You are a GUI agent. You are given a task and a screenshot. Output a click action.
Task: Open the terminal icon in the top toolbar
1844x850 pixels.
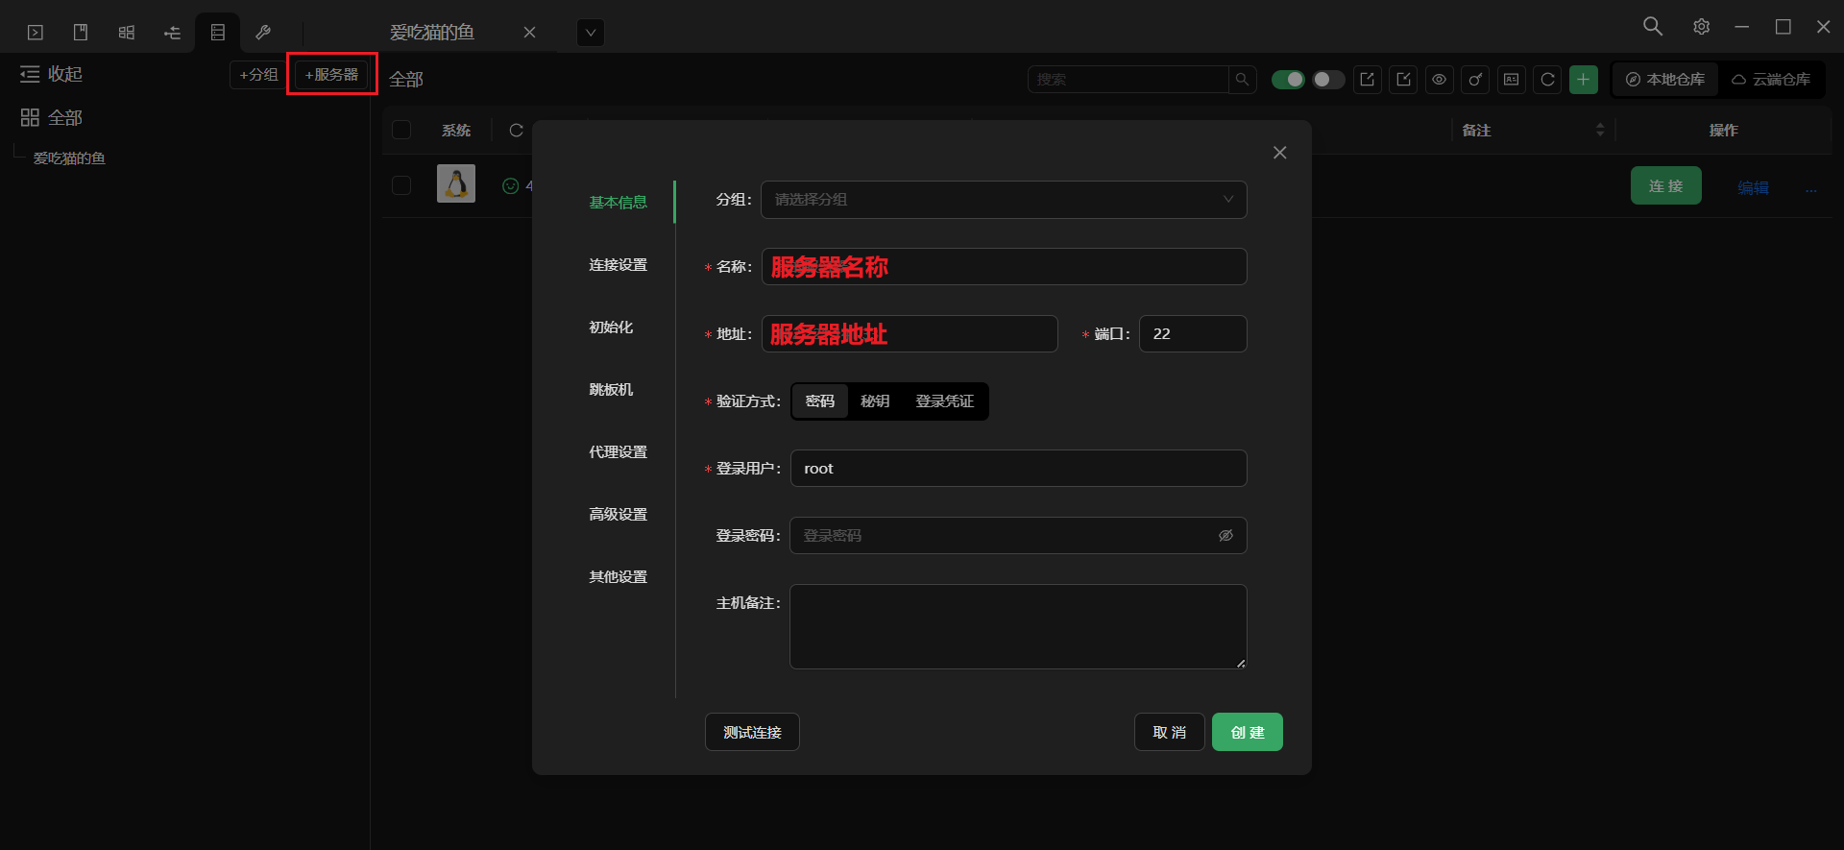pyautogui.click(x=36, y=33)
